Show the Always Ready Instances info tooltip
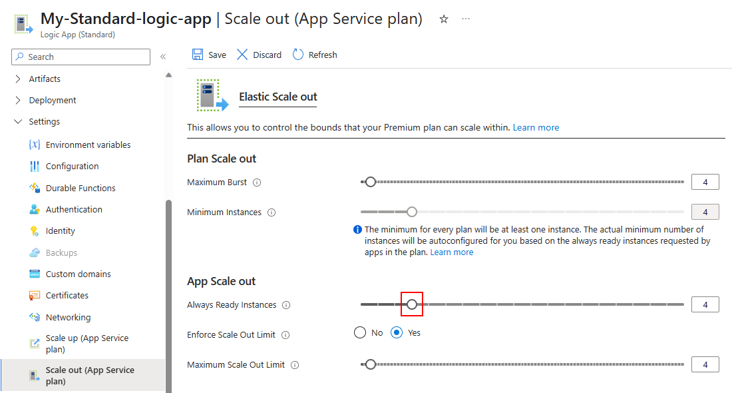 click(286, 304)
